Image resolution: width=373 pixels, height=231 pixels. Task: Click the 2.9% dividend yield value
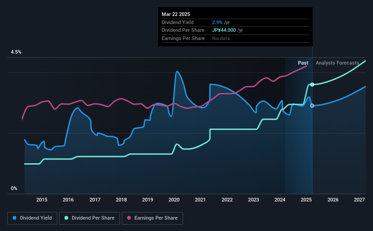click(217, 22)
